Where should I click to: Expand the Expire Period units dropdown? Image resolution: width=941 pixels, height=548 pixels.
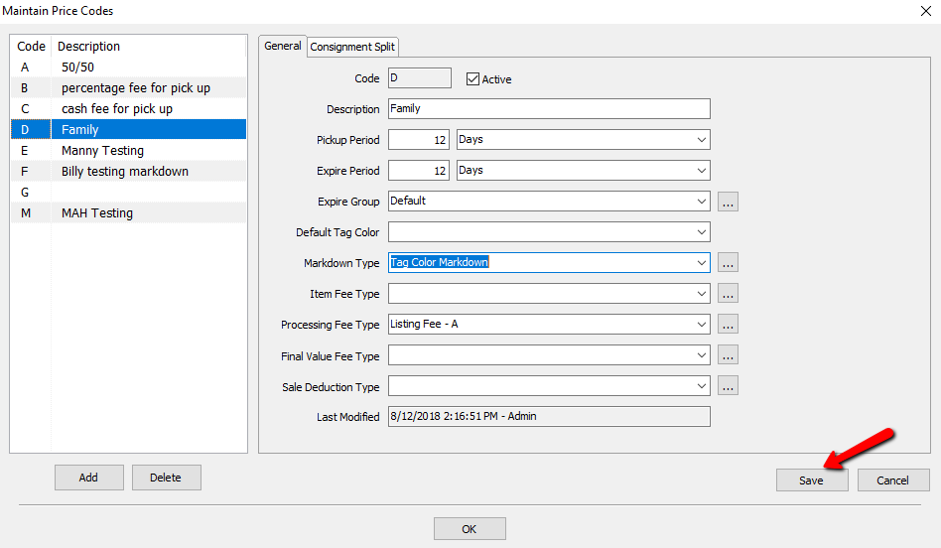coord(701,171)
